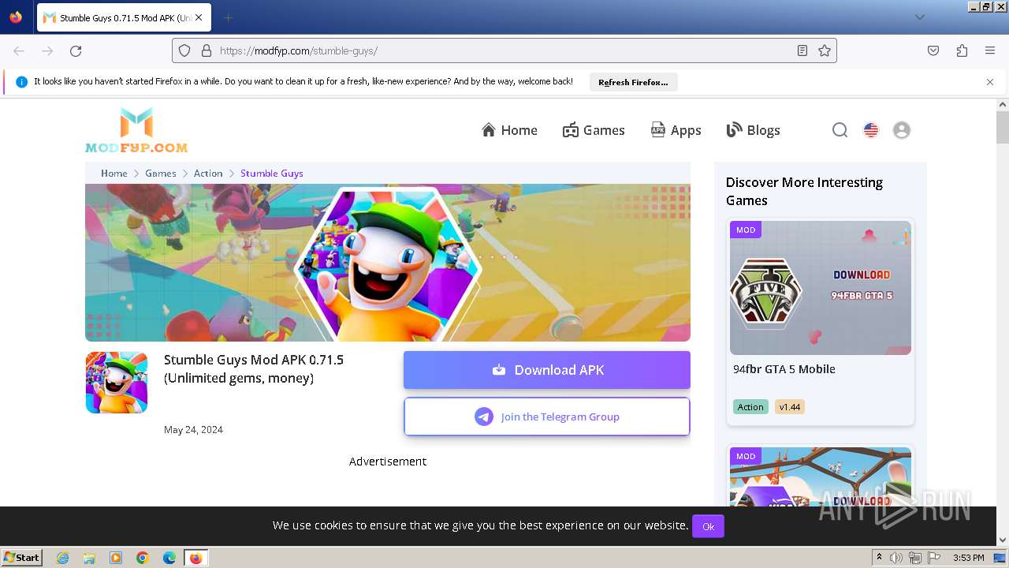The height and width of the screenshot is (568, 1009).
Task: Open a new tab with plus
Action: pyautogui.click(x=228, y=17)
